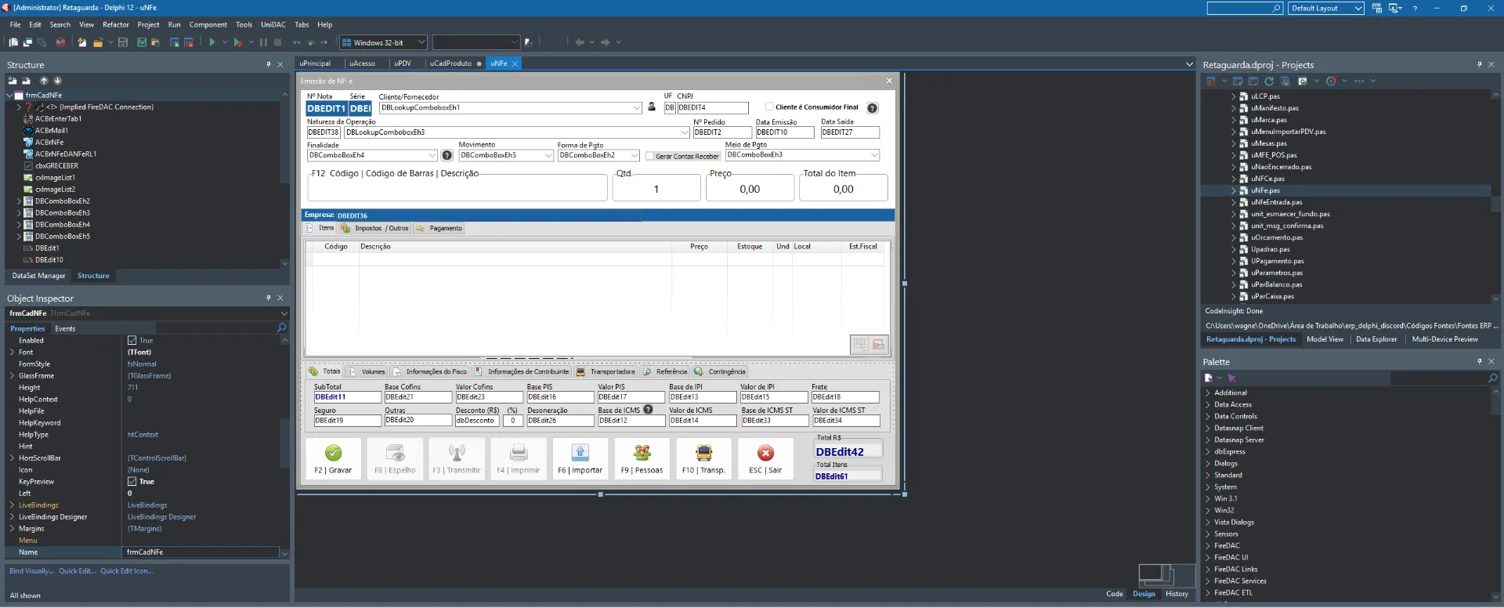Open the Refactor menu
The width and height of the screenshot is (1504, 608).
coord(116,24)
